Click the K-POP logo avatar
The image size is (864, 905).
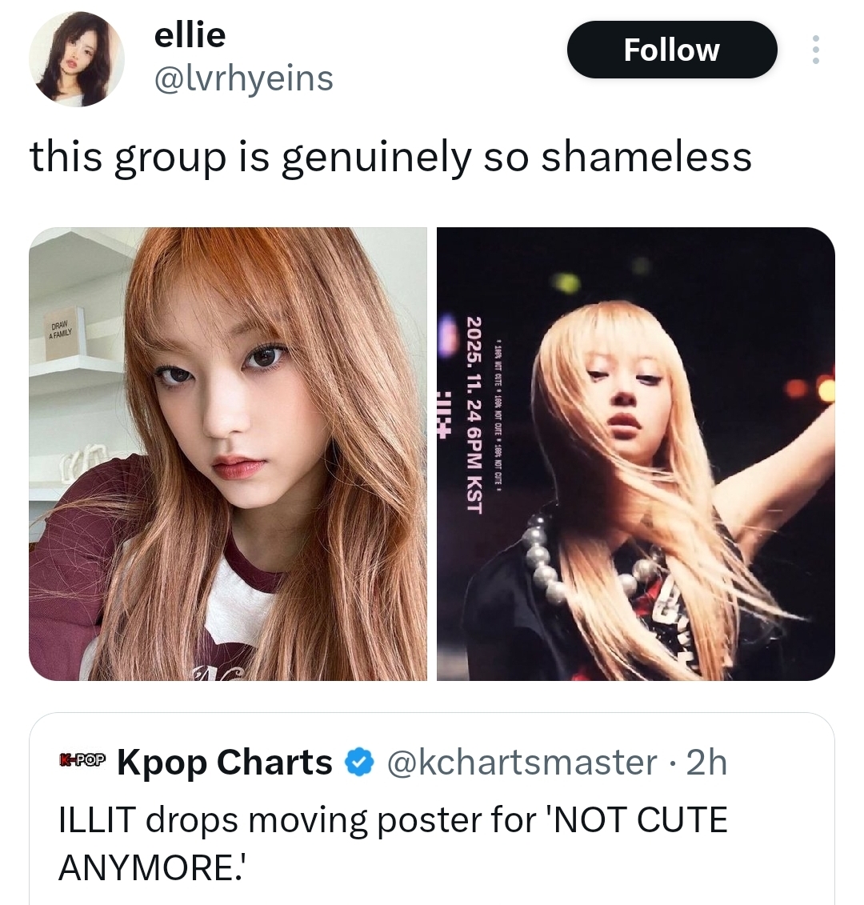[x=82, y=759]
